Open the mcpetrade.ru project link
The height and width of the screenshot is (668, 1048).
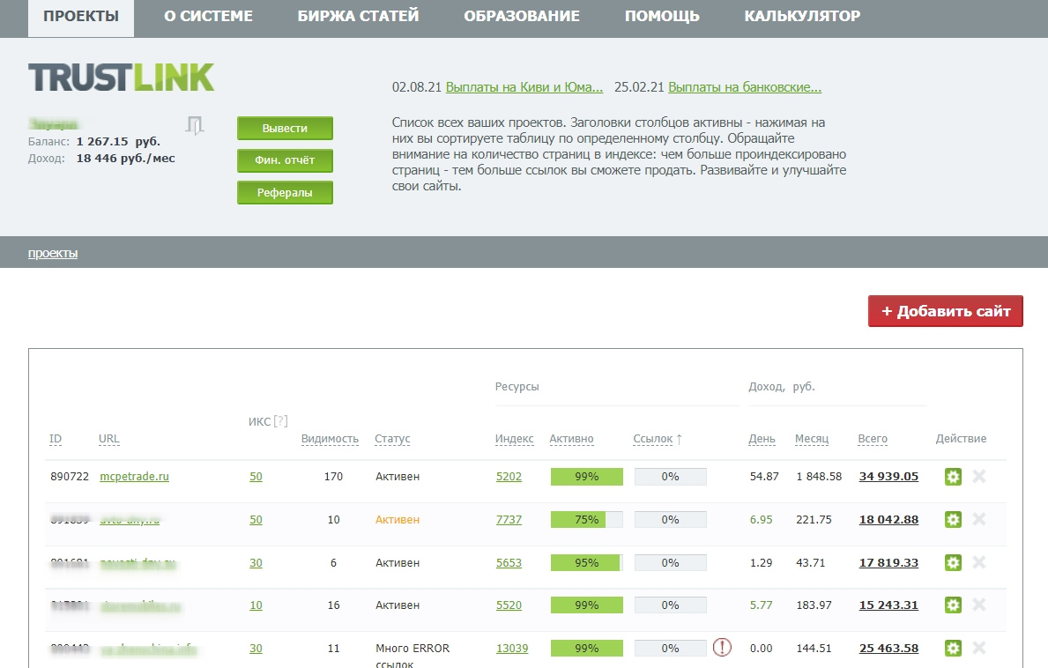(134, 477)
